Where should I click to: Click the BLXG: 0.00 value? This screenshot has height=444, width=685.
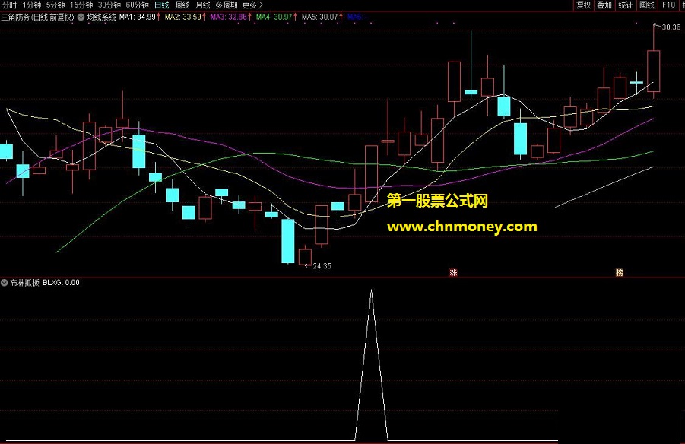click(x=61, y=283)
